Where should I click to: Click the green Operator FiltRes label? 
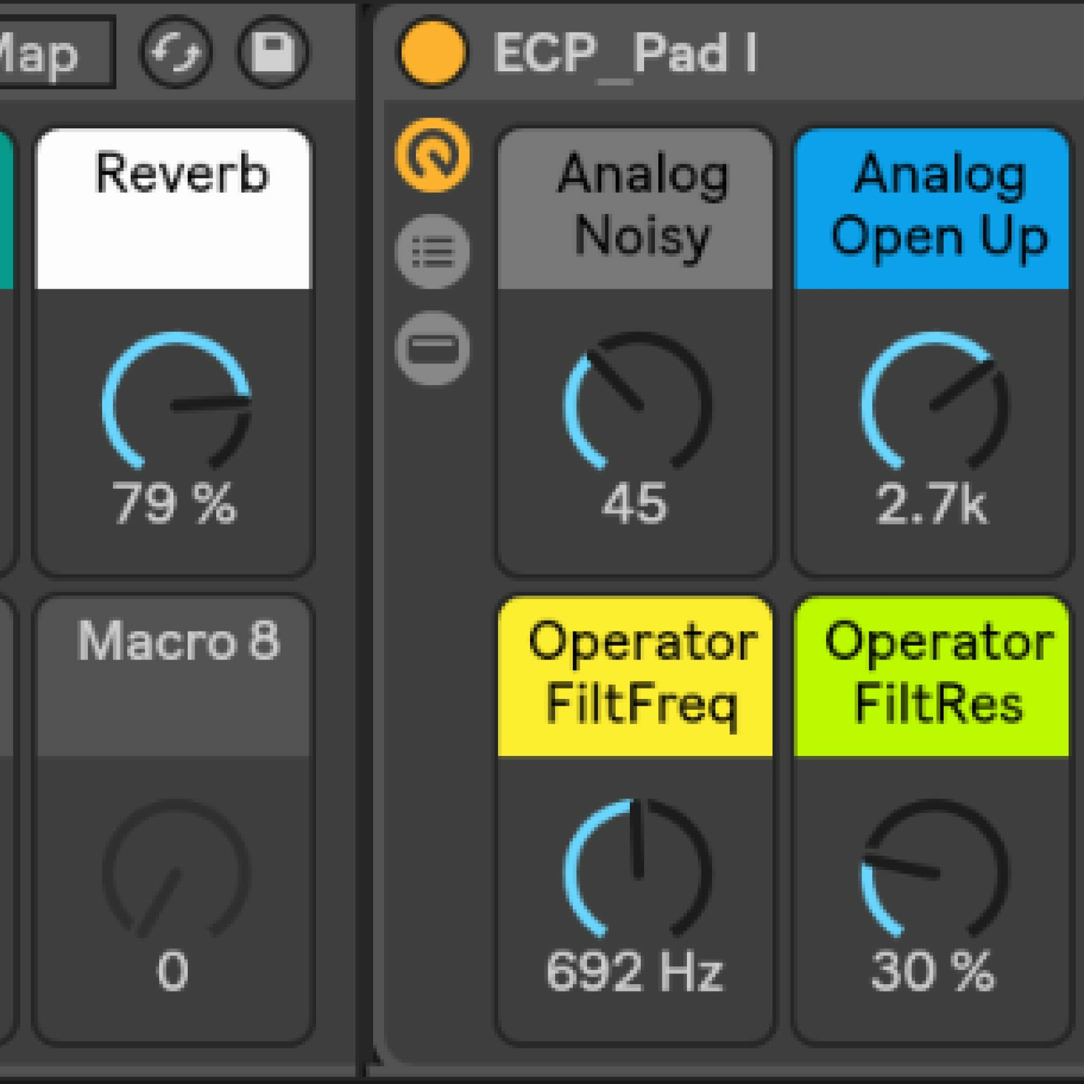pos(932,677)
